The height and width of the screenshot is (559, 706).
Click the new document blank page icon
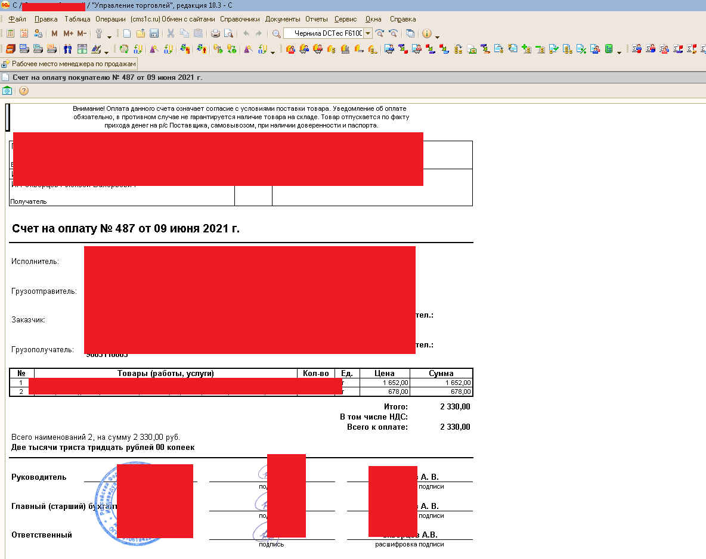tap(127, 33)
